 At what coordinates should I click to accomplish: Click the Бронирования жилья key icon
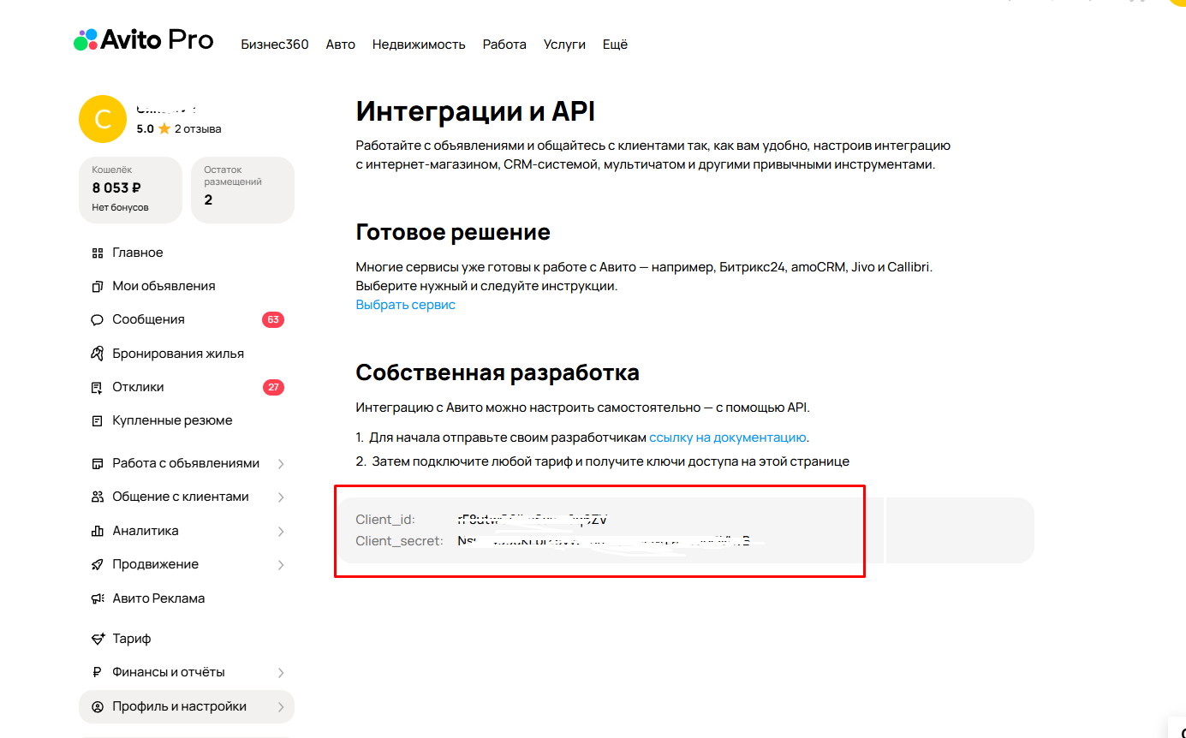(x=97, y=353)
